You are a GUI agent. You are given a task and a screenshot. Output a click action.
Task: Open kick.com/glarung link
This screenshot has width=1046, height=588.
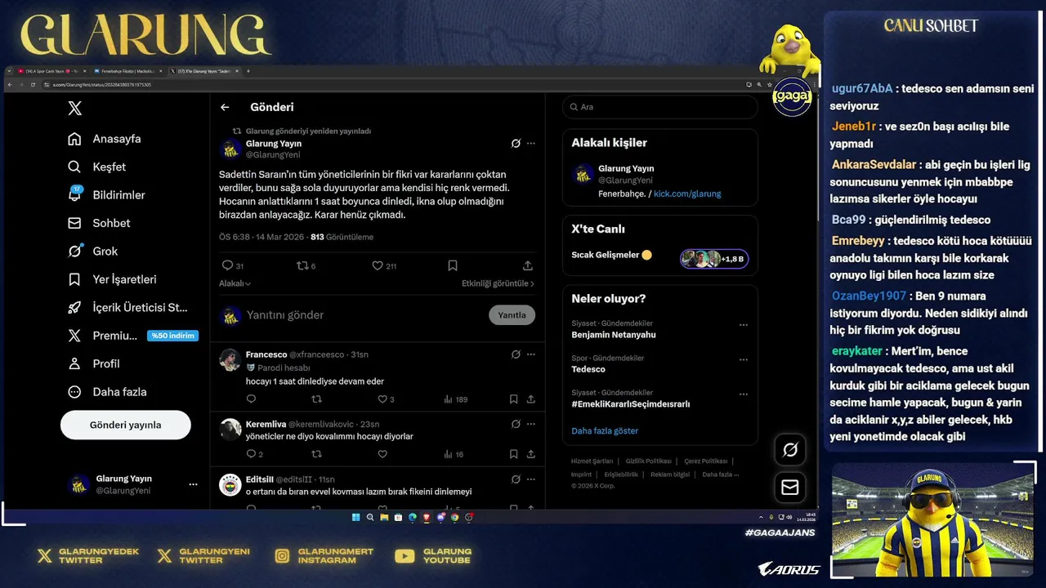click(687, 194)
